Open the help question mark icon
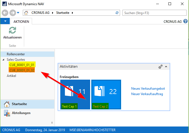The image size is (189, 133). tap(185, 21)
